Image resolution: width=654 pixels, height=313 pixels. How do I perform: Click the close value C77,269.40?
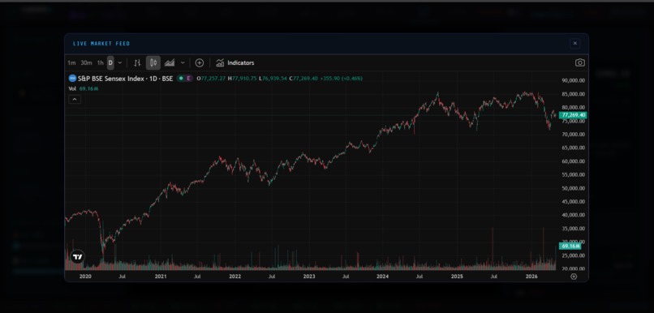[x=303, y=79]
